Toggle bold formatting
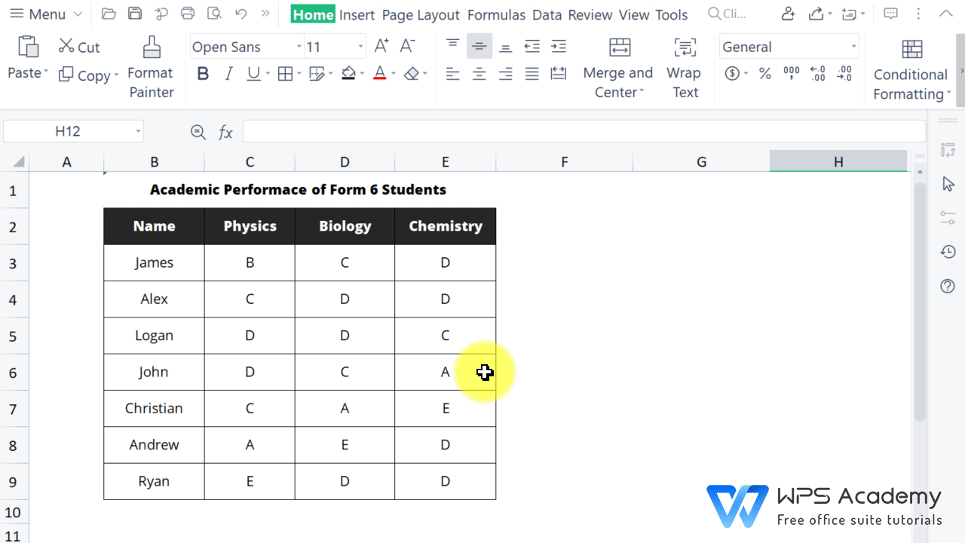Viewport: 965px width, 543px height. coord(202,73)
